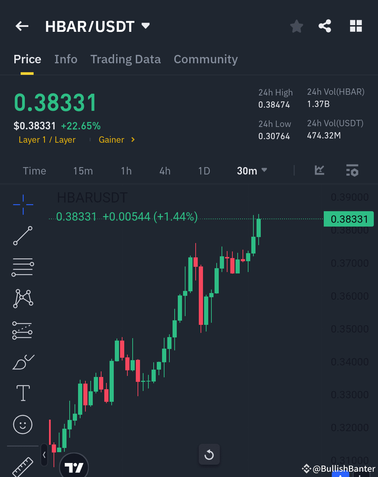Select the crosshair cursor tool
The height and width of the screenshot is (477, 378).
(x=23, y=204)
